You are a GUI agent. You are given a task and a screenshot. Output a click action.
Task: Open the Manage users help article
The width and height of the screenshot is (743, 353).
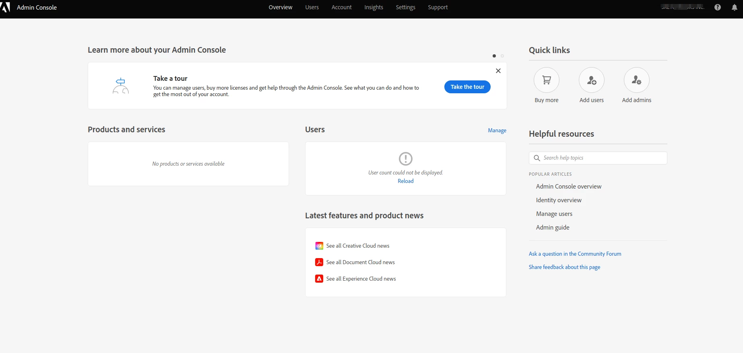click(554, 214)
